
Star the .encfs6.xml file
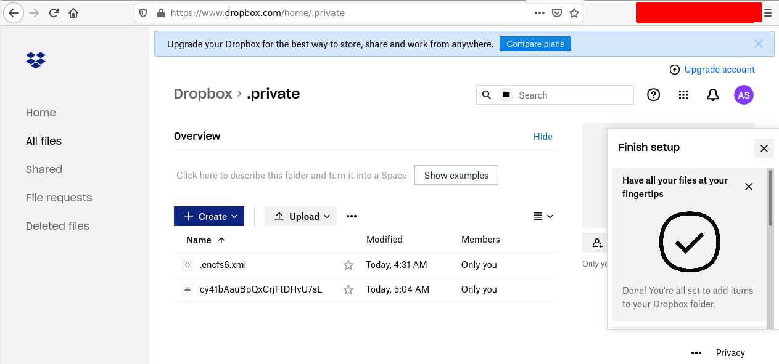pyautogui.click(x=348, y=264)
